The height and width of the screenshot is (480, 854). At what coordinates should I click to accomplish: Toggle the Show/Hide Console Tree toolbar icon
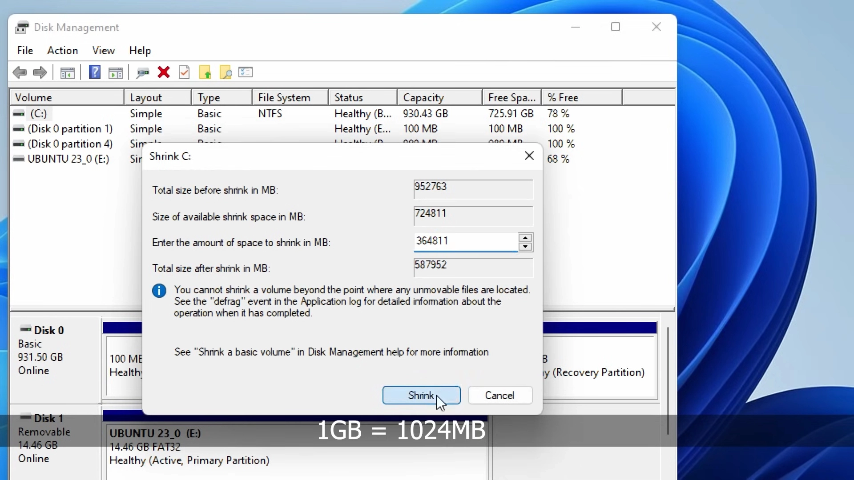(x=68, y=73)
